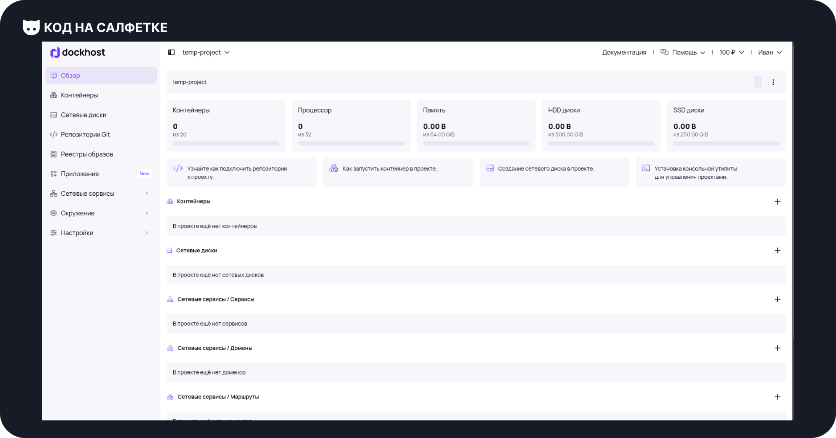The height and width of the screenshot is (438, 836).
Task: Open the three-dot project options menu
Action: (x=773, y=82)
